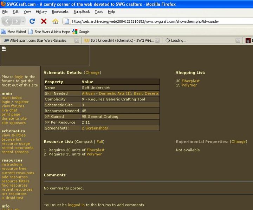Click the browser Back arrow button
The width and height of the screenshot is (253, 210).
[x=7, y=21]
